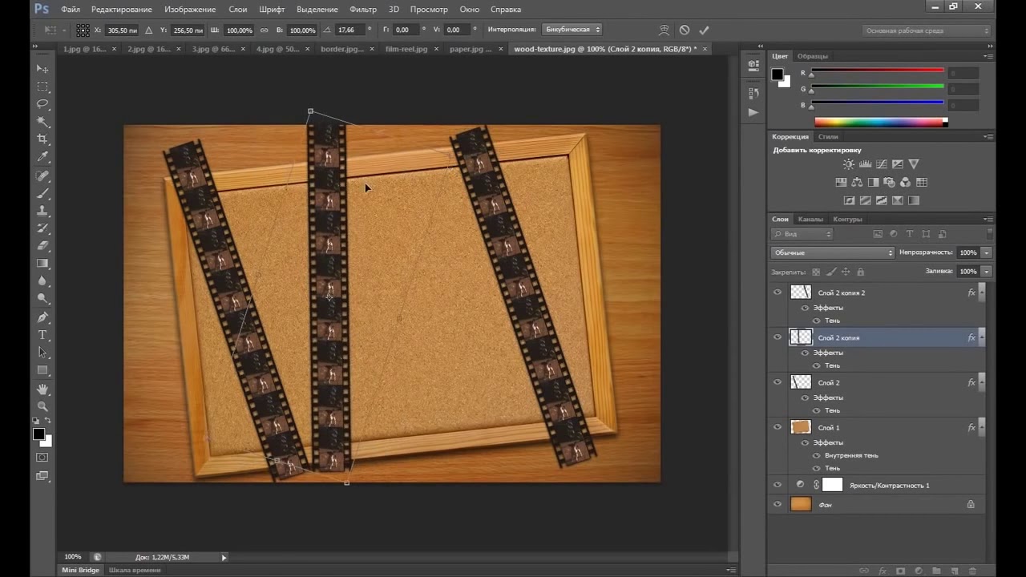Open the Редактирование menu
The image size is (1026, 577).
click(121, 10)
